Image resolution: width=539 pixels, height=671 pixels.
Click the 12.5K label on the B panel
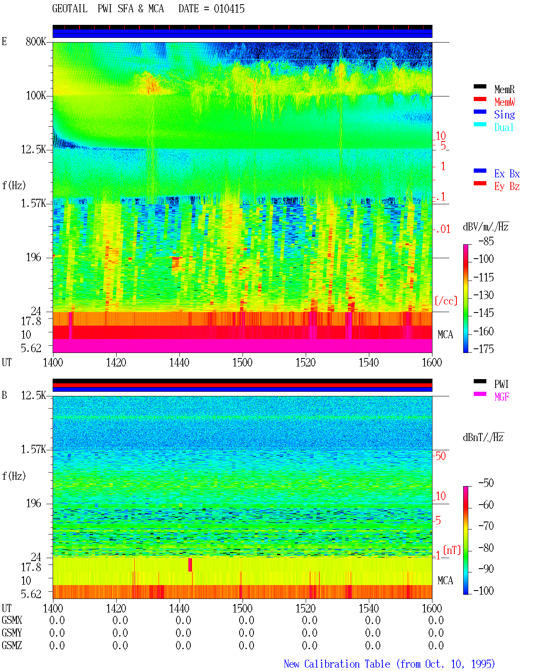[34, 396]
